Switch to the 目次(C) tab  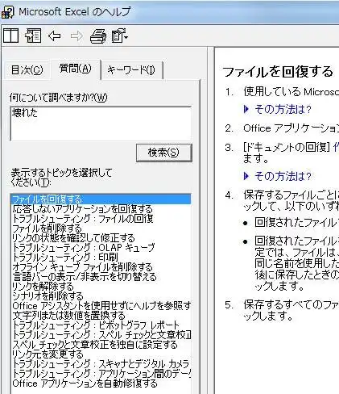[x=27, y=70]
